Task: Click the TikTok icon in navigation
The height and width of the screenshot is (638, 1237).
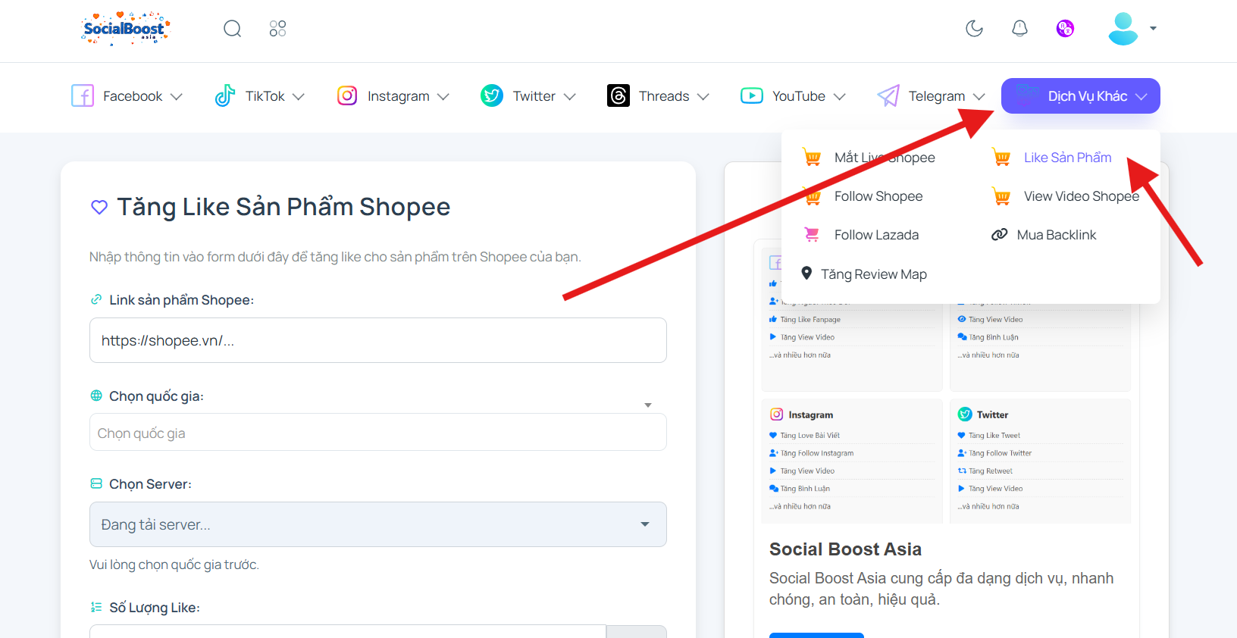Action: pyautogui.click(x=225, y=96)
